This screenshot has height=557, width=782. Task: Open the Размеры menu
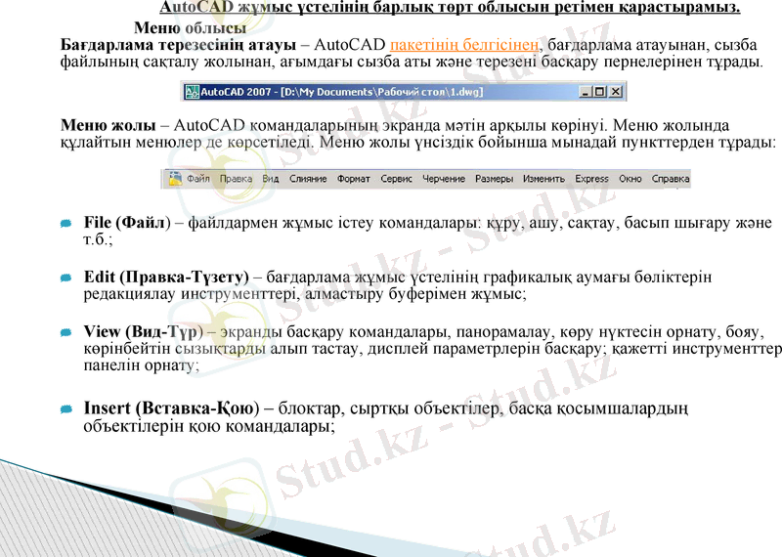tap(494, 179)
